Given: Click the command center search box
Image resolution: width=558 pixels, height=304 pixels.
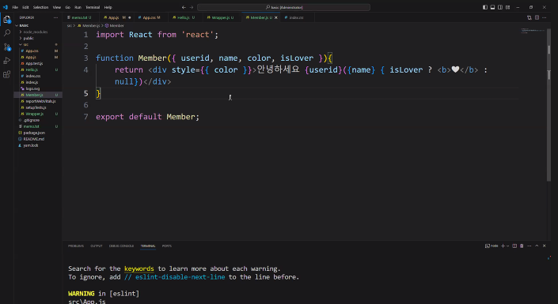Looking at the screenshot, I should (x=283, y=7).
